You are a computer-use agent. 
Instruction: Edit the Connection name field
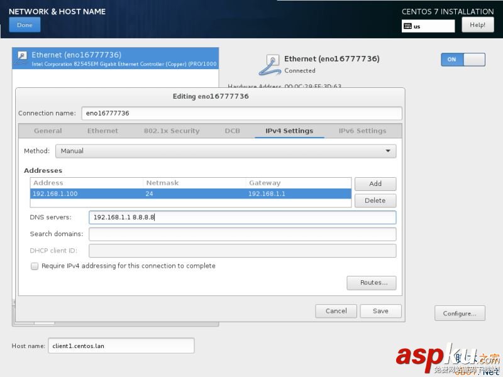(x=241, y=113)
